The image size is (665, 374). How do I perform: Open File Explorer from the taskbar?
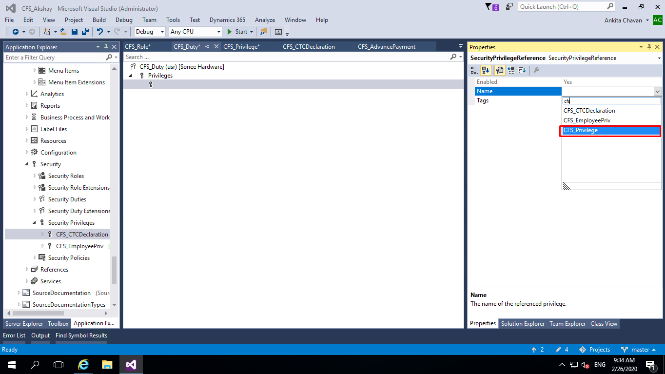click(107, 364)
